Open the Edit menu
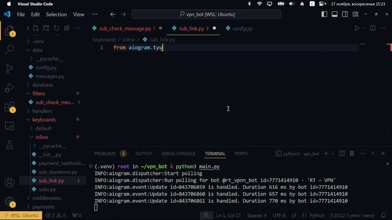This screenshot has width=392, height=220. [36, 15]
